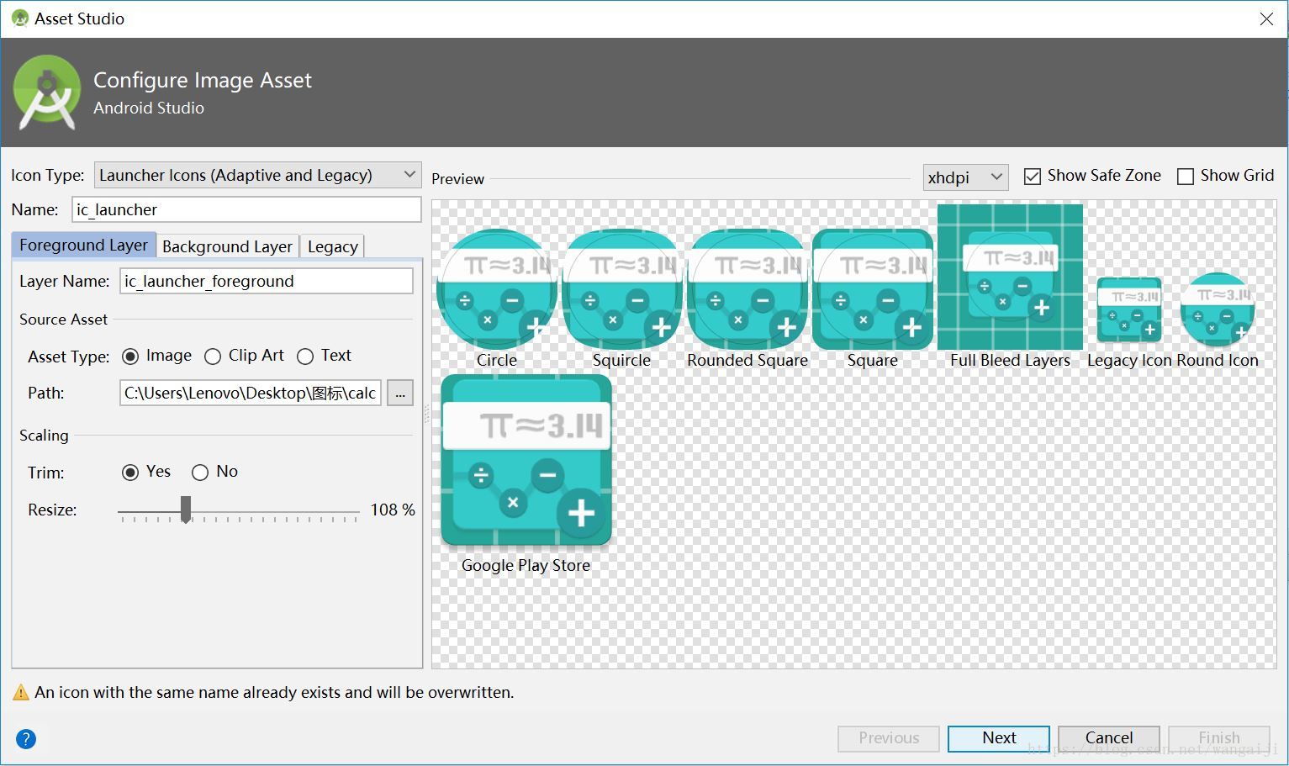1289x766 pixels.
Task: Click the Path text field
Action: pos(251,393)
